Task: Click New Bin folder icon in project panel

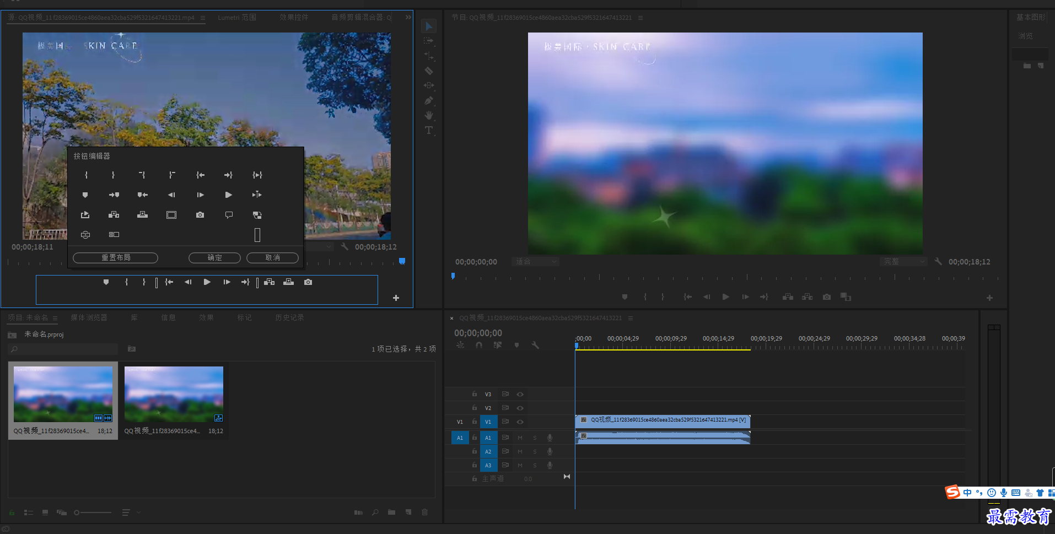Action: [x=391, y=512]
